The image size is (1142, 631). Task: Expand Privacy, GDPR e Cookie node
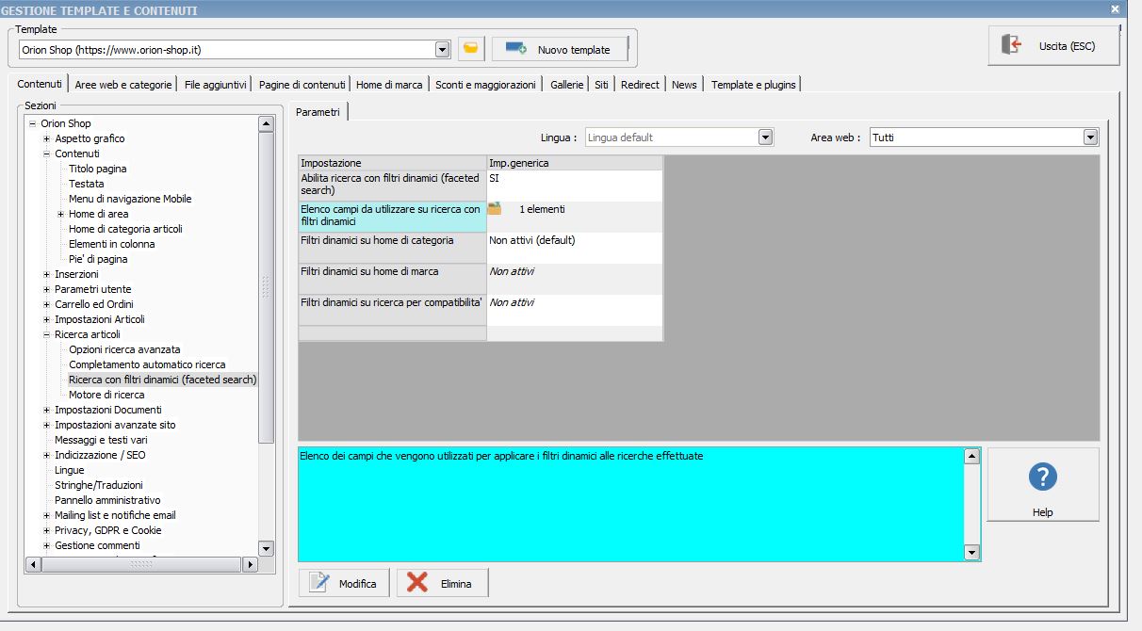(x=46, y=530)
